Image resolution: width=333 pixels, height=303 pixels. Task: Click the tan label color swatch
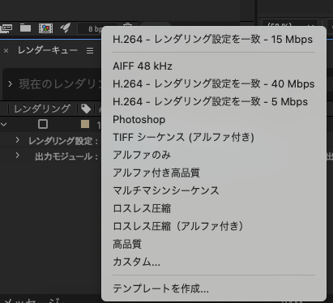tap(85, 124)
